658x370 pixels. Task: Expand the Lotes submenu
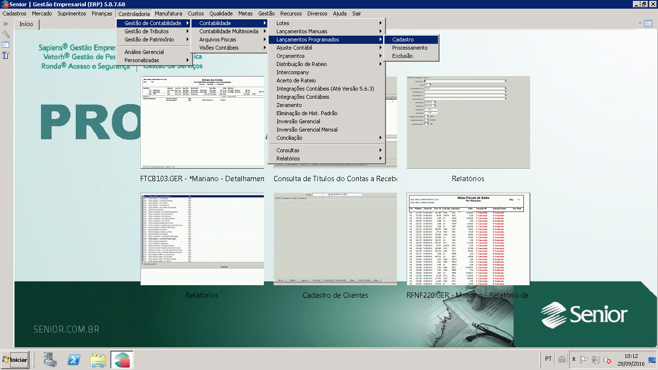(327, 23)
